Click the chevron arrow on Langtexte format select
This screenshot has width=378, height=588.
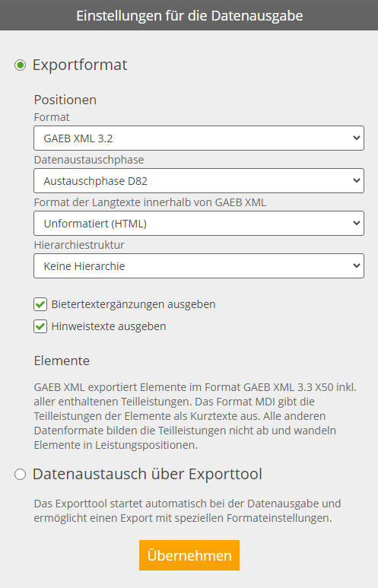pyautogui.click(x=356, y=223)
